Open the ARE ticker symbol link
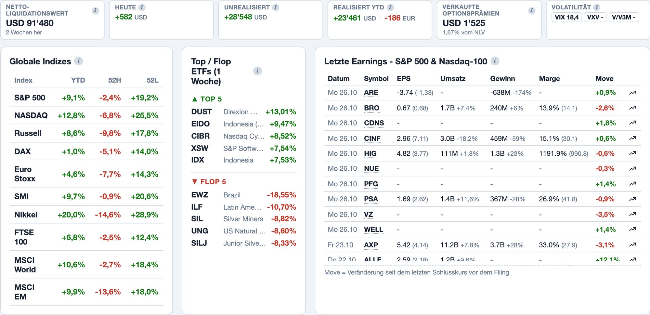The image size is (650, 315). point(371,93)
